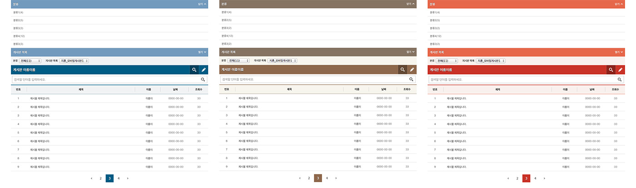Viewport: 636px width, 188px height.
Task: Click the search icon in the brown board header
Action: pos(402,70)
